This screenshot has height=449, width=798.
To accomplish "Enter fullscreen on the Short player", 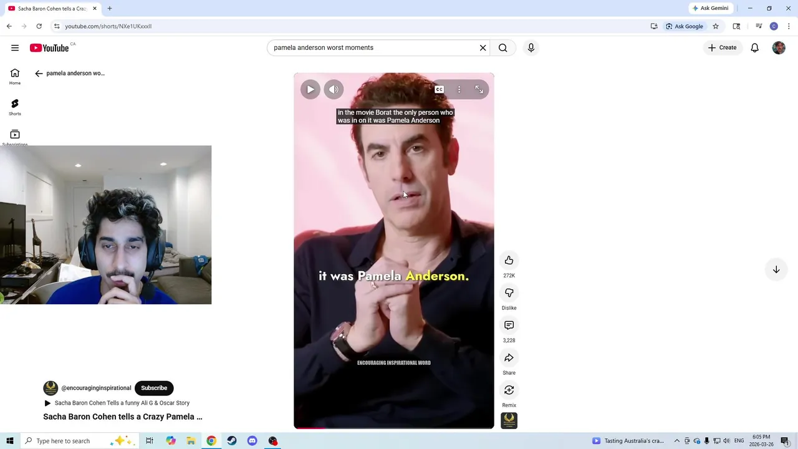I will (x=479, y=89).
